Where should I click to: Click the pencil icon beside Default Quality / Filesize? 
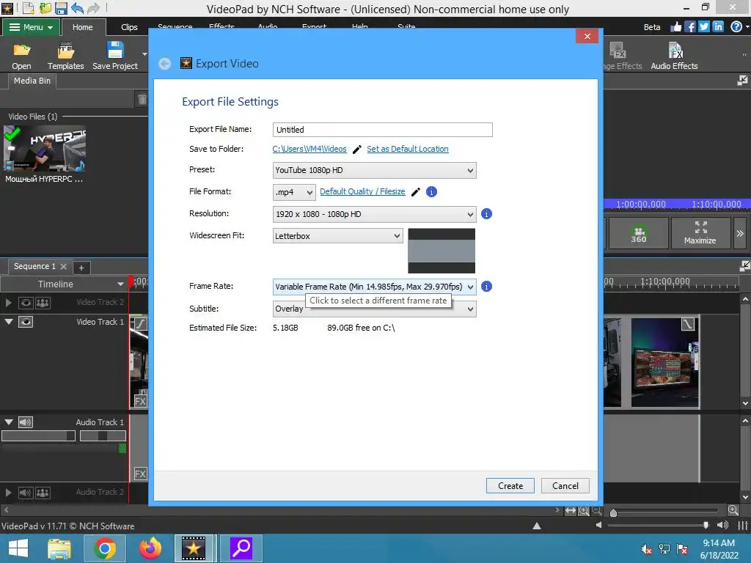[416, 192]
